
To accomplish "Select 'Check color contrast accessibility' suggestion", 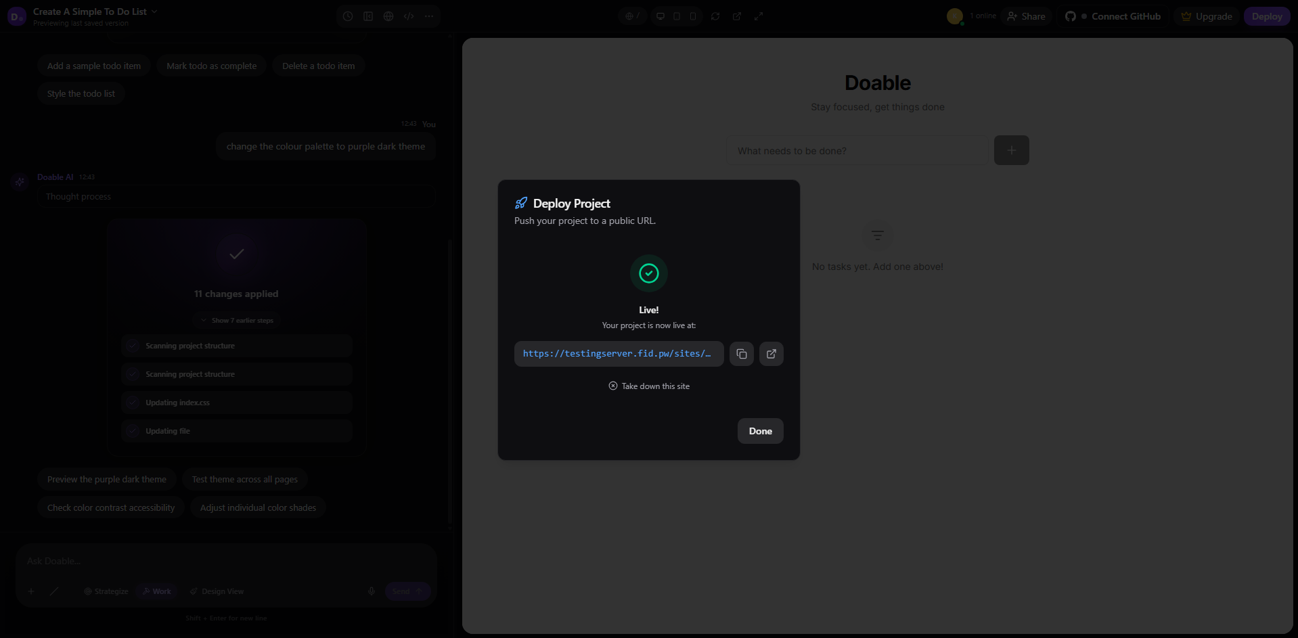I will (x=111, y=507).
